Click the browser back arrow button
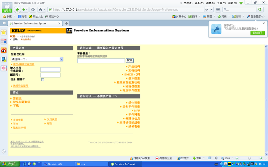 pos(17,10)
